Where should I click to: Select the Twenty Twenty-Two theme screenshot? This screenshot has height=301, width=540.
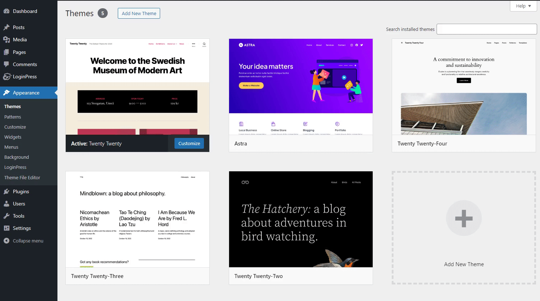point(301,219)
